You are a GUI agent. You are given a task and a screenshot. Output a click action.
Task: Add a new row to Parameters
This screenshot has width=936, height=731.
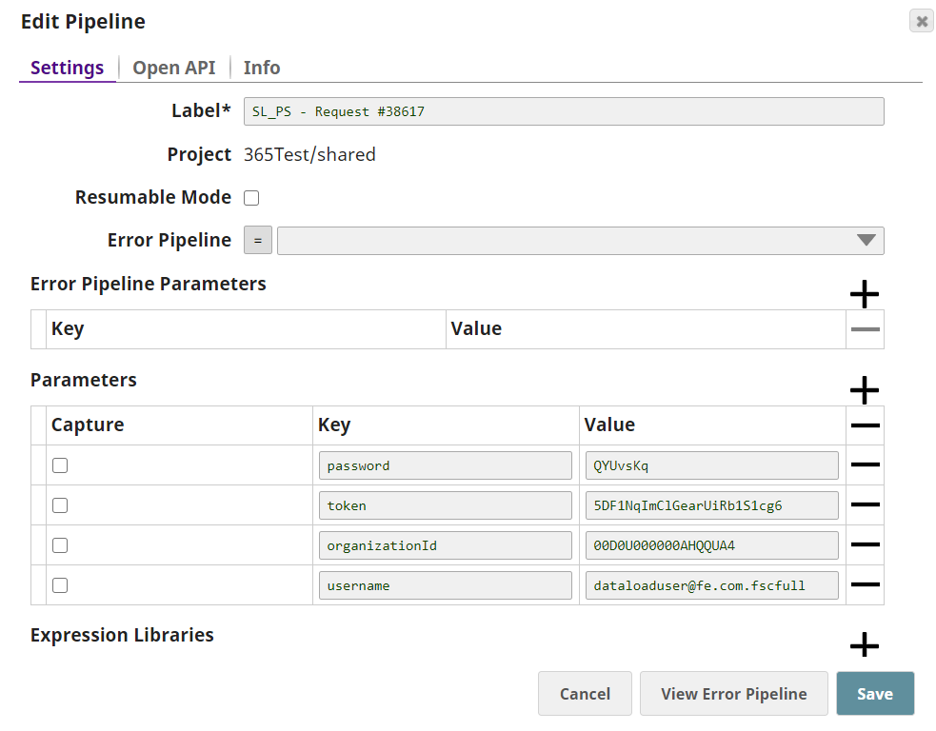pyautogui.click(x=864, y=390)
